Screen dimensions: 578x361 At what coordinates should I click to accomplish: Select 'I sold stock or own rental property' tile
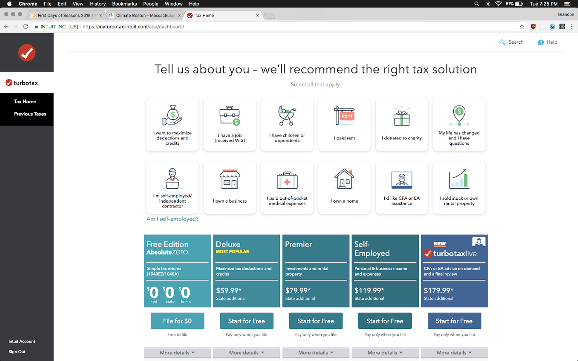pos(459,188)
